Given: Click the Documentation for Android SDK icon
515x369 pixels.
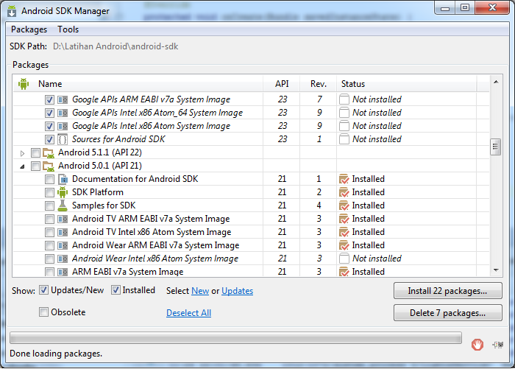Looking at the screenshot, I should click(63, 179).
